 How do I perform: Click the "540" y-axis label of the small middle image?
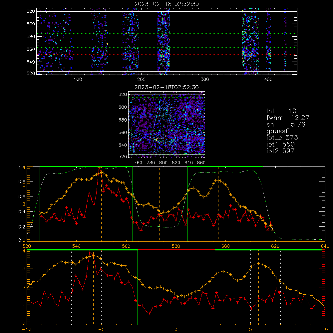[123, 145]
